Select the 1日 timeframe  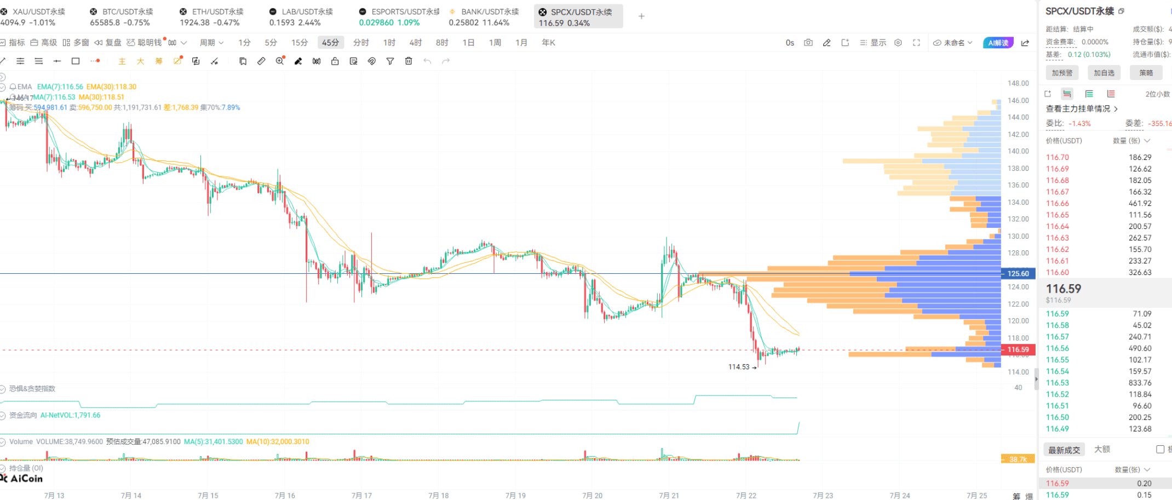click(468, 43)
